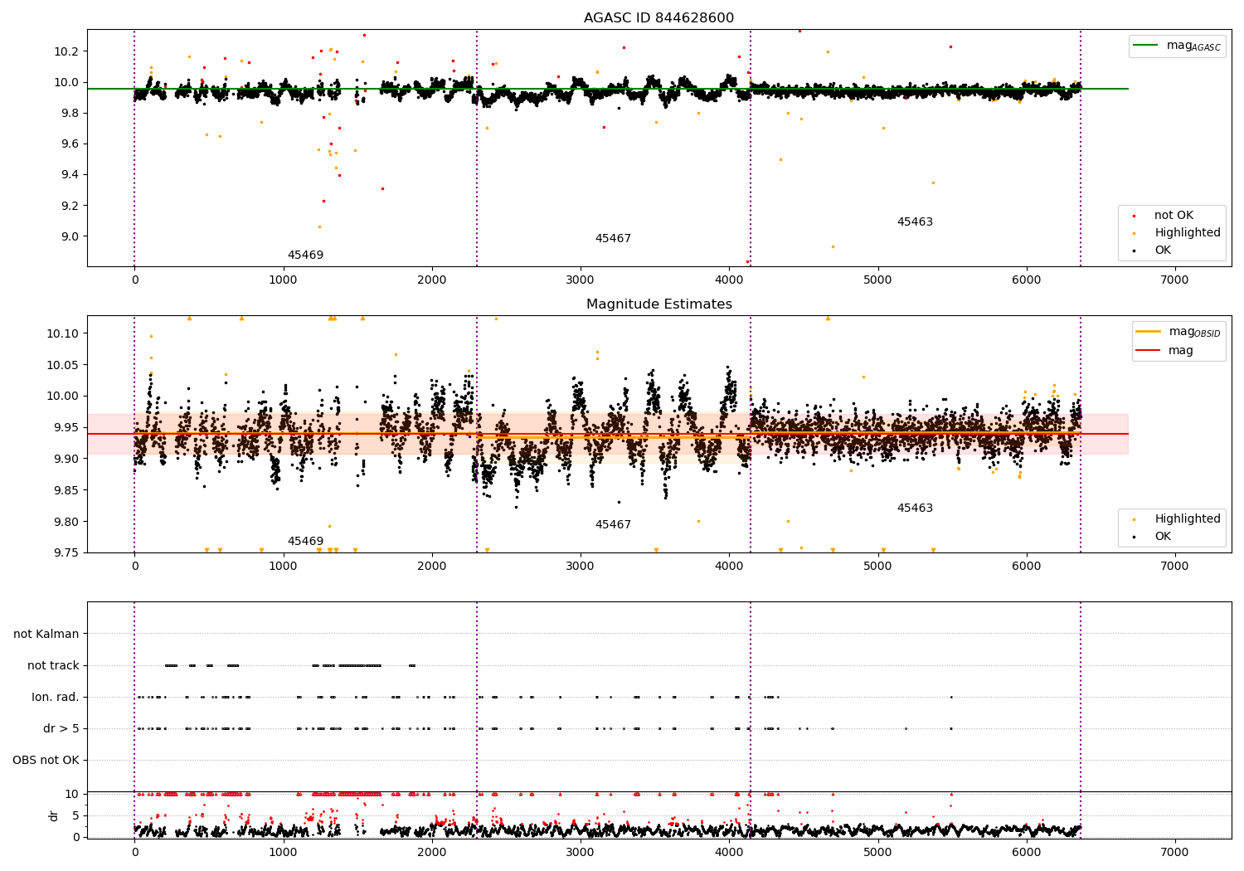Click the "45469" label in the top plot
Image resolution: width=1244 pixels, height=871 pixels.
pyautogui.click(x=305, y=255)
